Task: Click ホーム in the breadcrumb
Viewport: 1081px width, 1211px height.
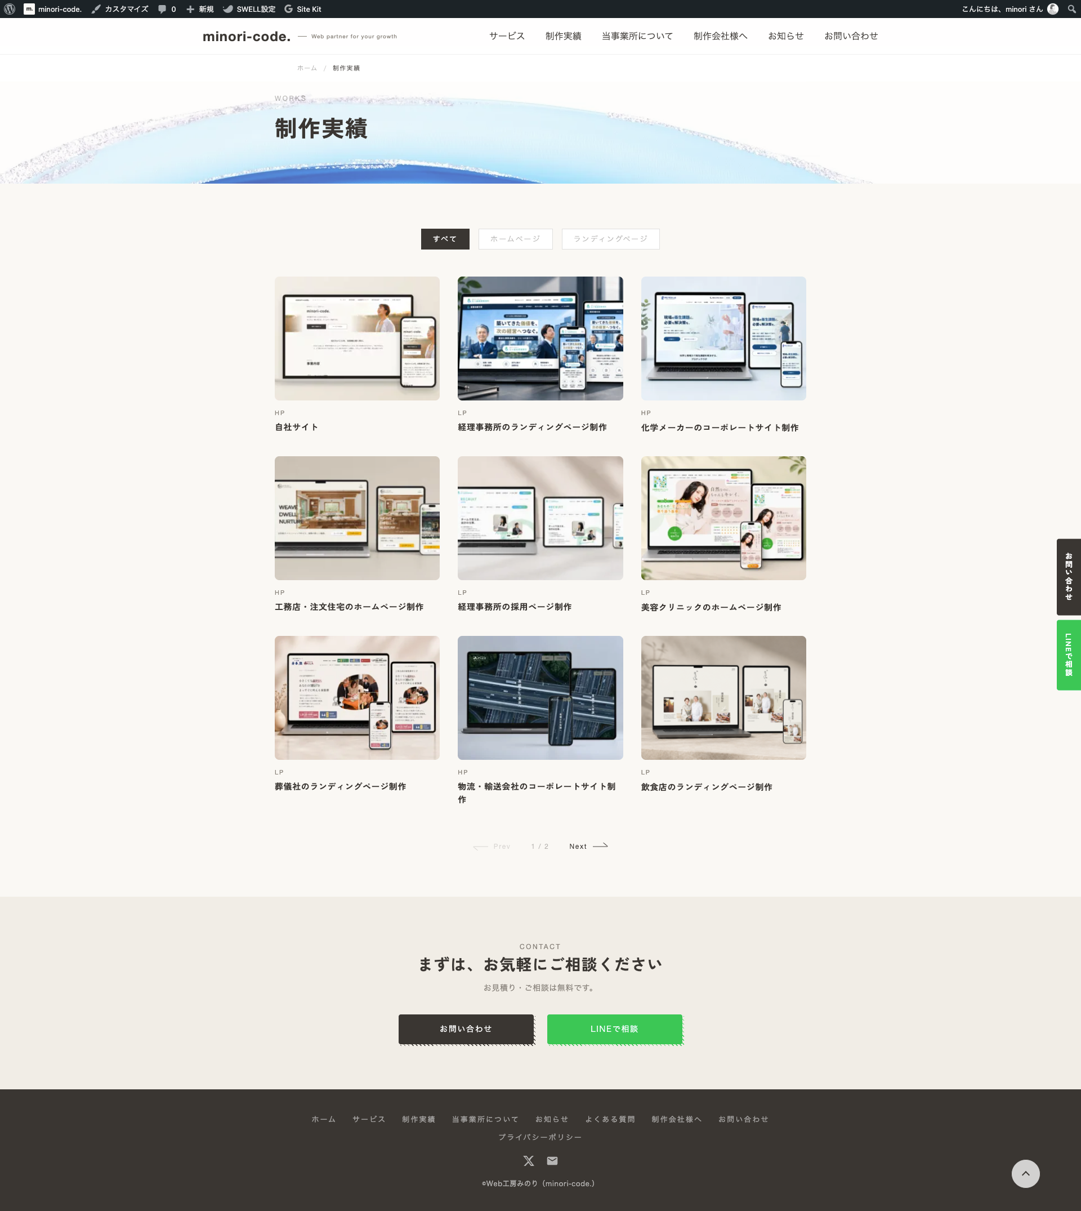Action: tap(307, 68)
